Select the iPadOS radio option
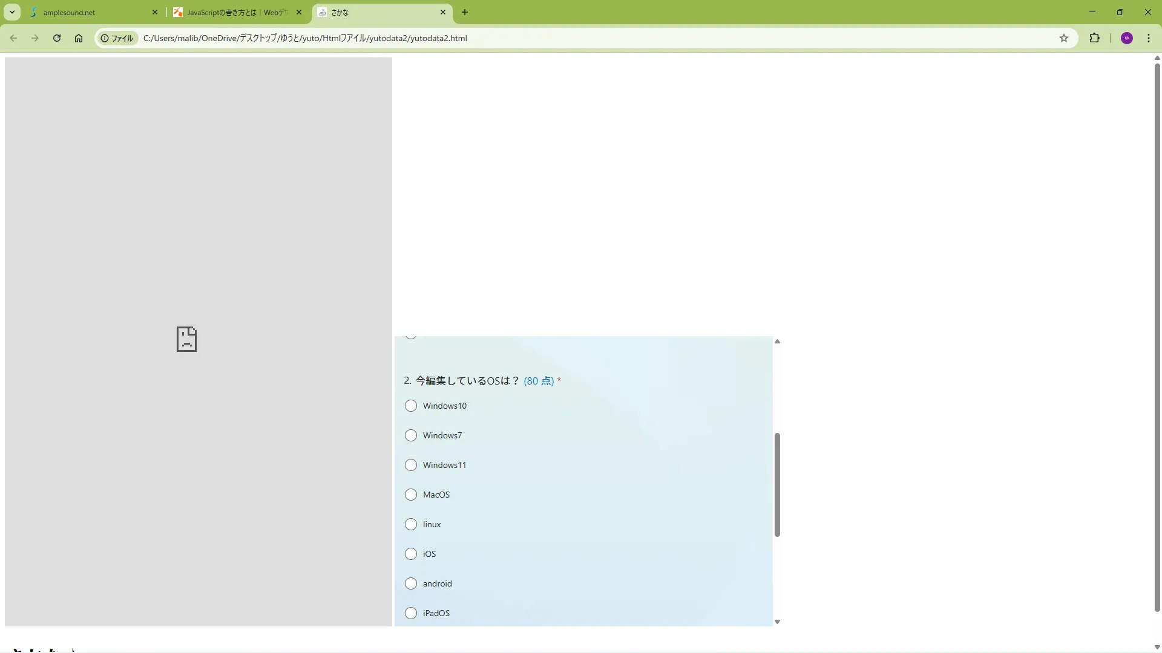The height and width of the screenshot is (653, 1162). [x=411, y=613]
